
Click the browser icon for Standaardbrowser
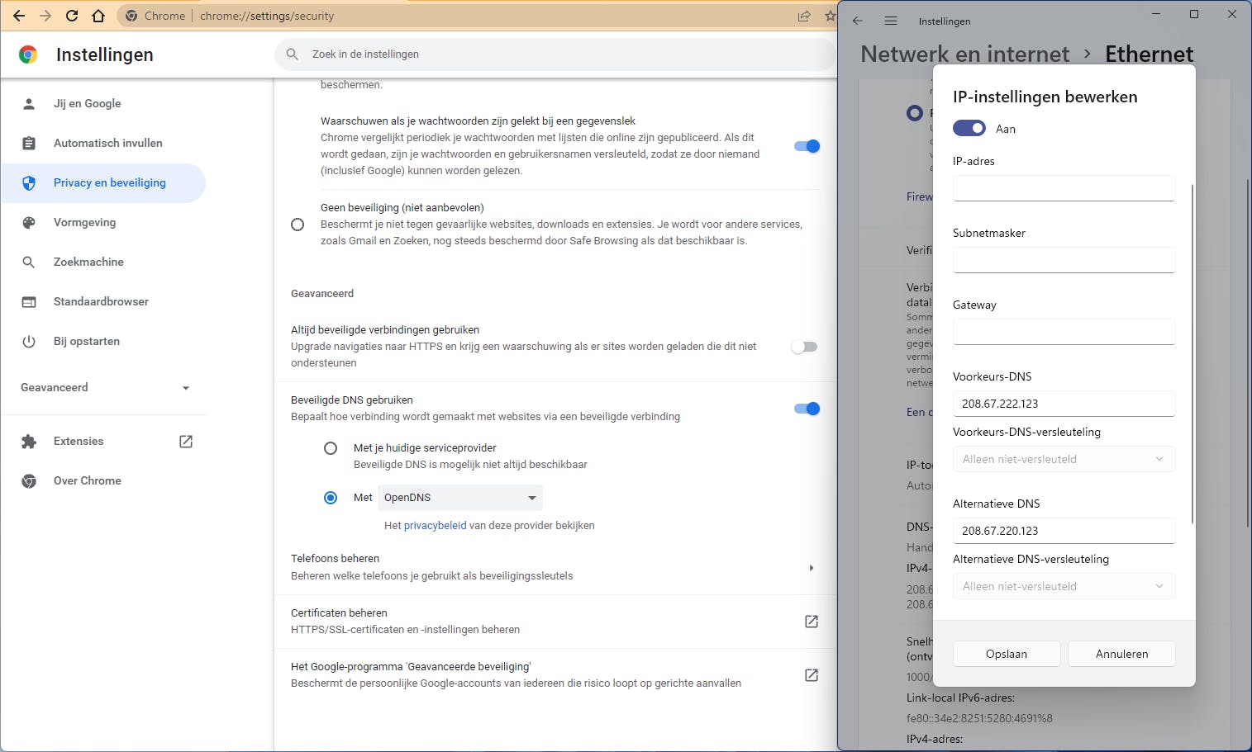pos(29,301)
